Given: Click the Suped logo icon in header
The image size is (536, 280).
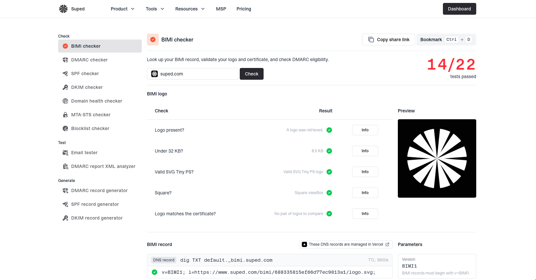Looking at the screenshot, I should [x=63, y=9].
